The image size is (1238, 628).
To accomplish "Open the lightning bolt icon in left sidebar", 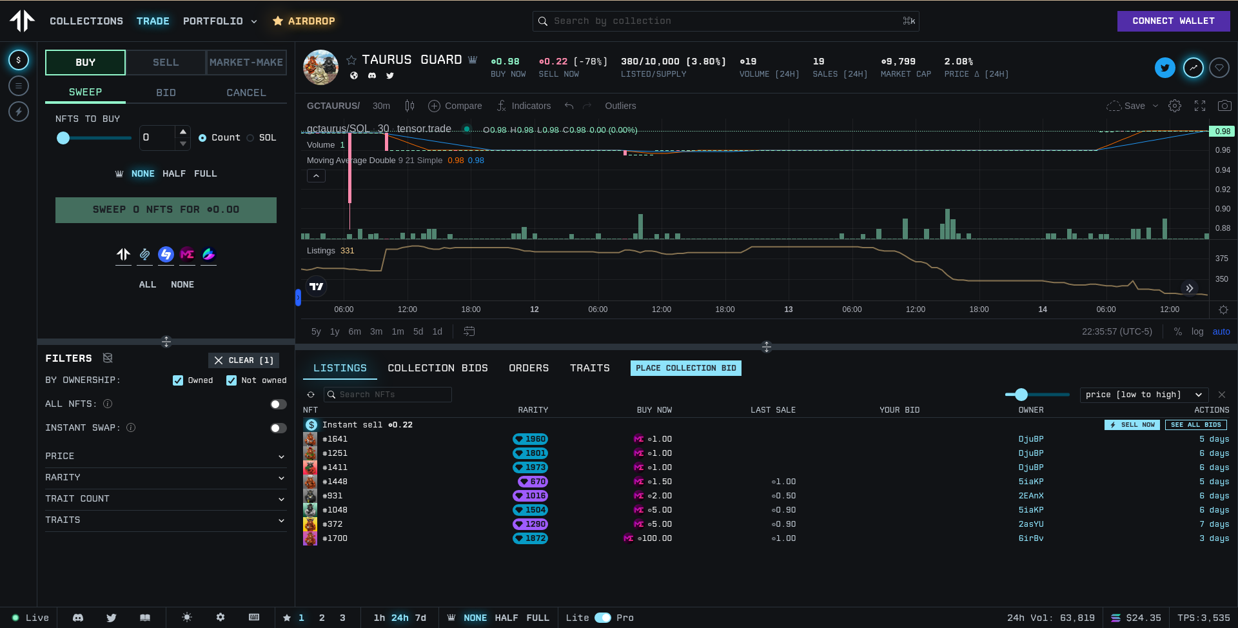I will tap(19, 112).
